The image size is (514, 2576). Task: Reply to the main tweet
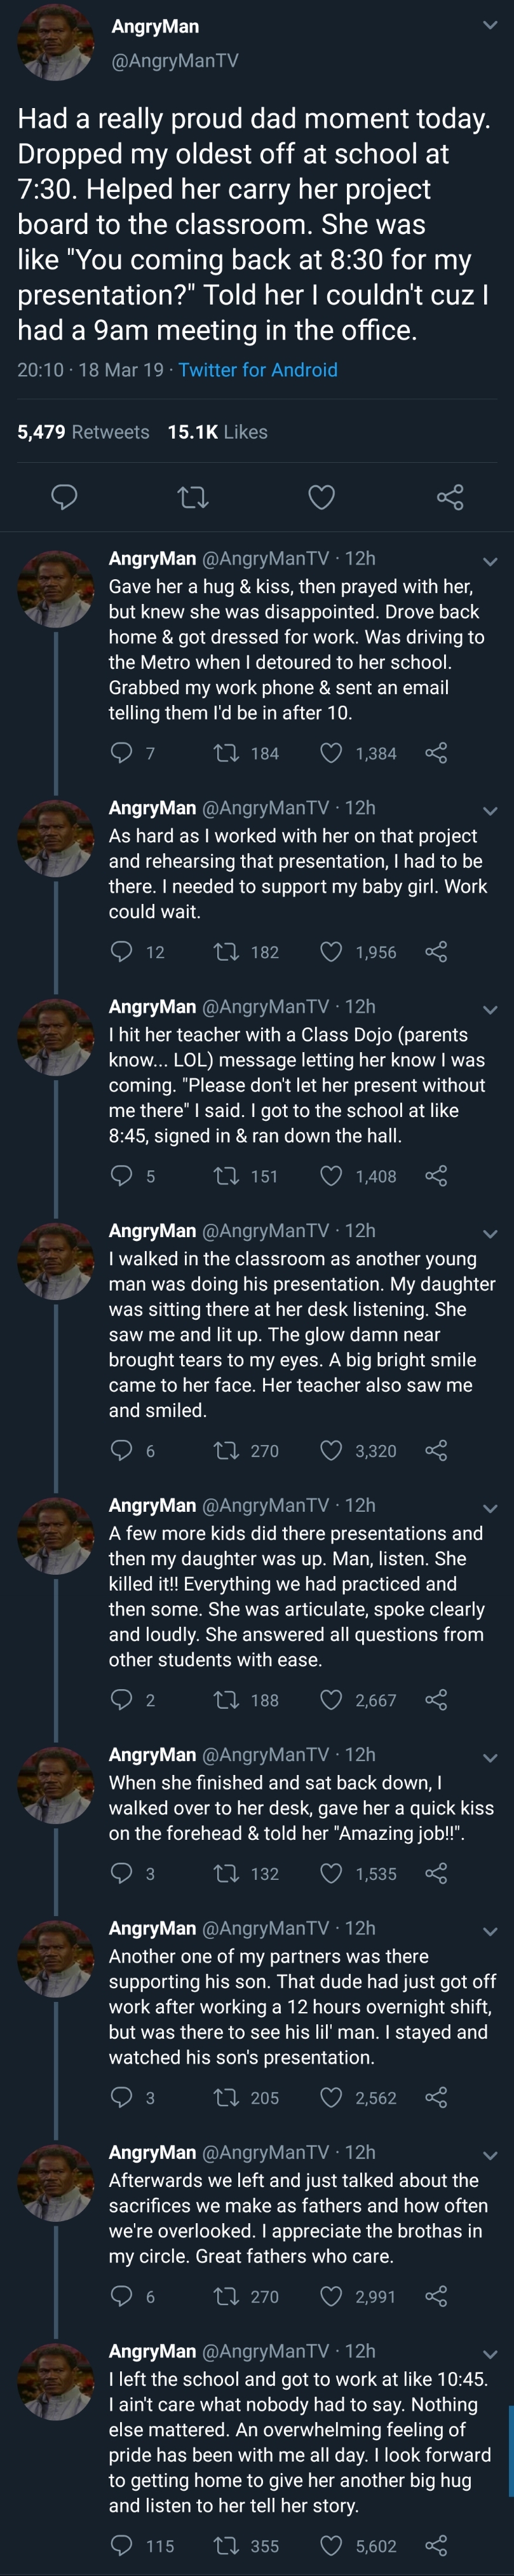click(x=65, y=496)
